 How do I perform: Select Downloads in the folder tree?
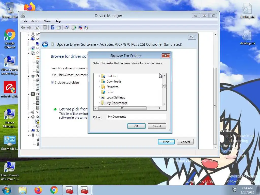point(114,82)
